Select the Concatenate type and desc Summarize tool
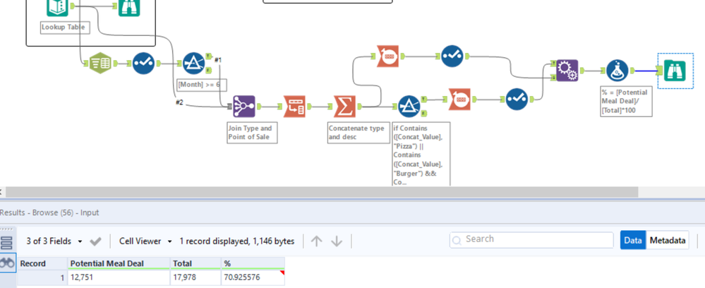Viewport: 705px width, 288px height. [344, 106]
